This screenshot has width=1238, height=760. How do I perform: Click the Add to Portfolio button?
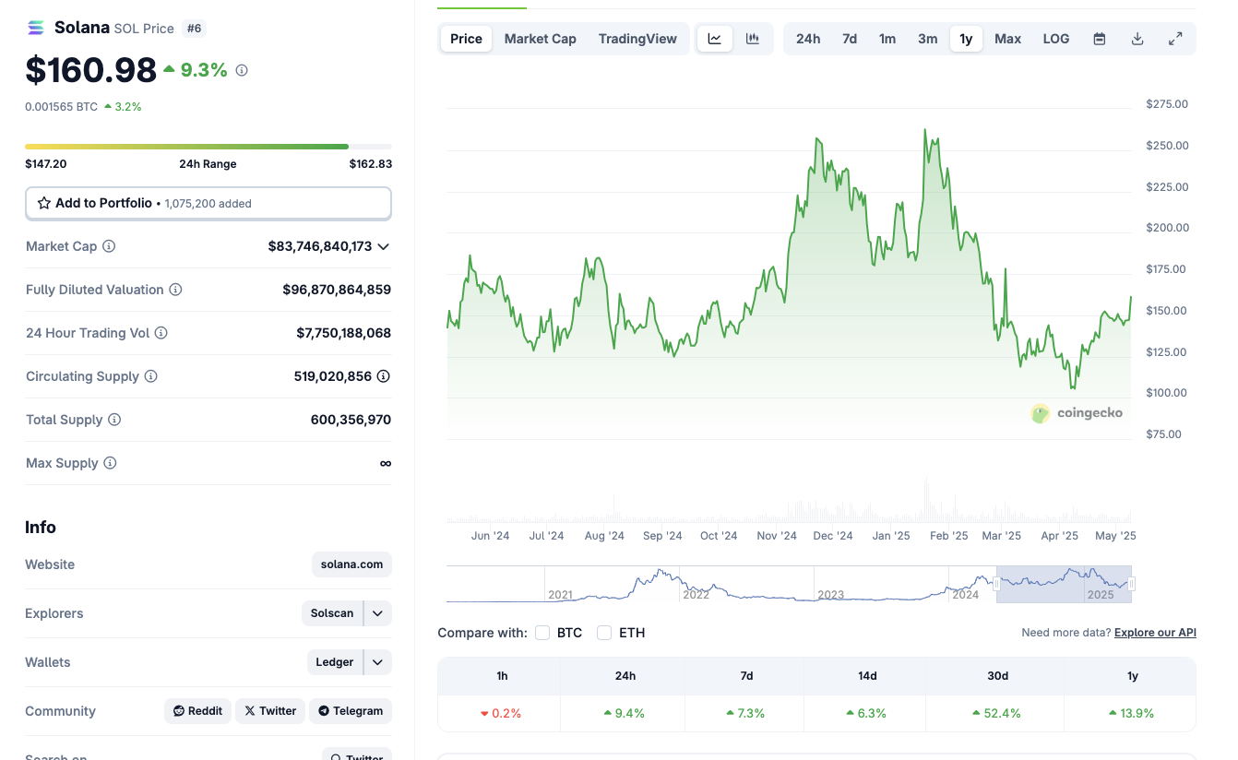point(208,203)
